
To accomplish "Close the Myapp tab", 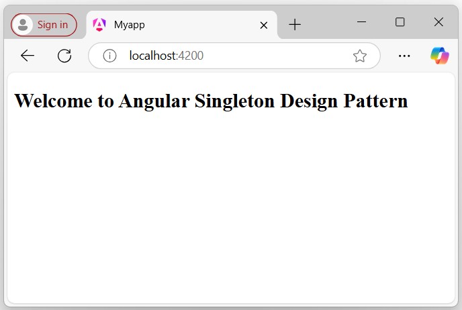I will [264, 25].
